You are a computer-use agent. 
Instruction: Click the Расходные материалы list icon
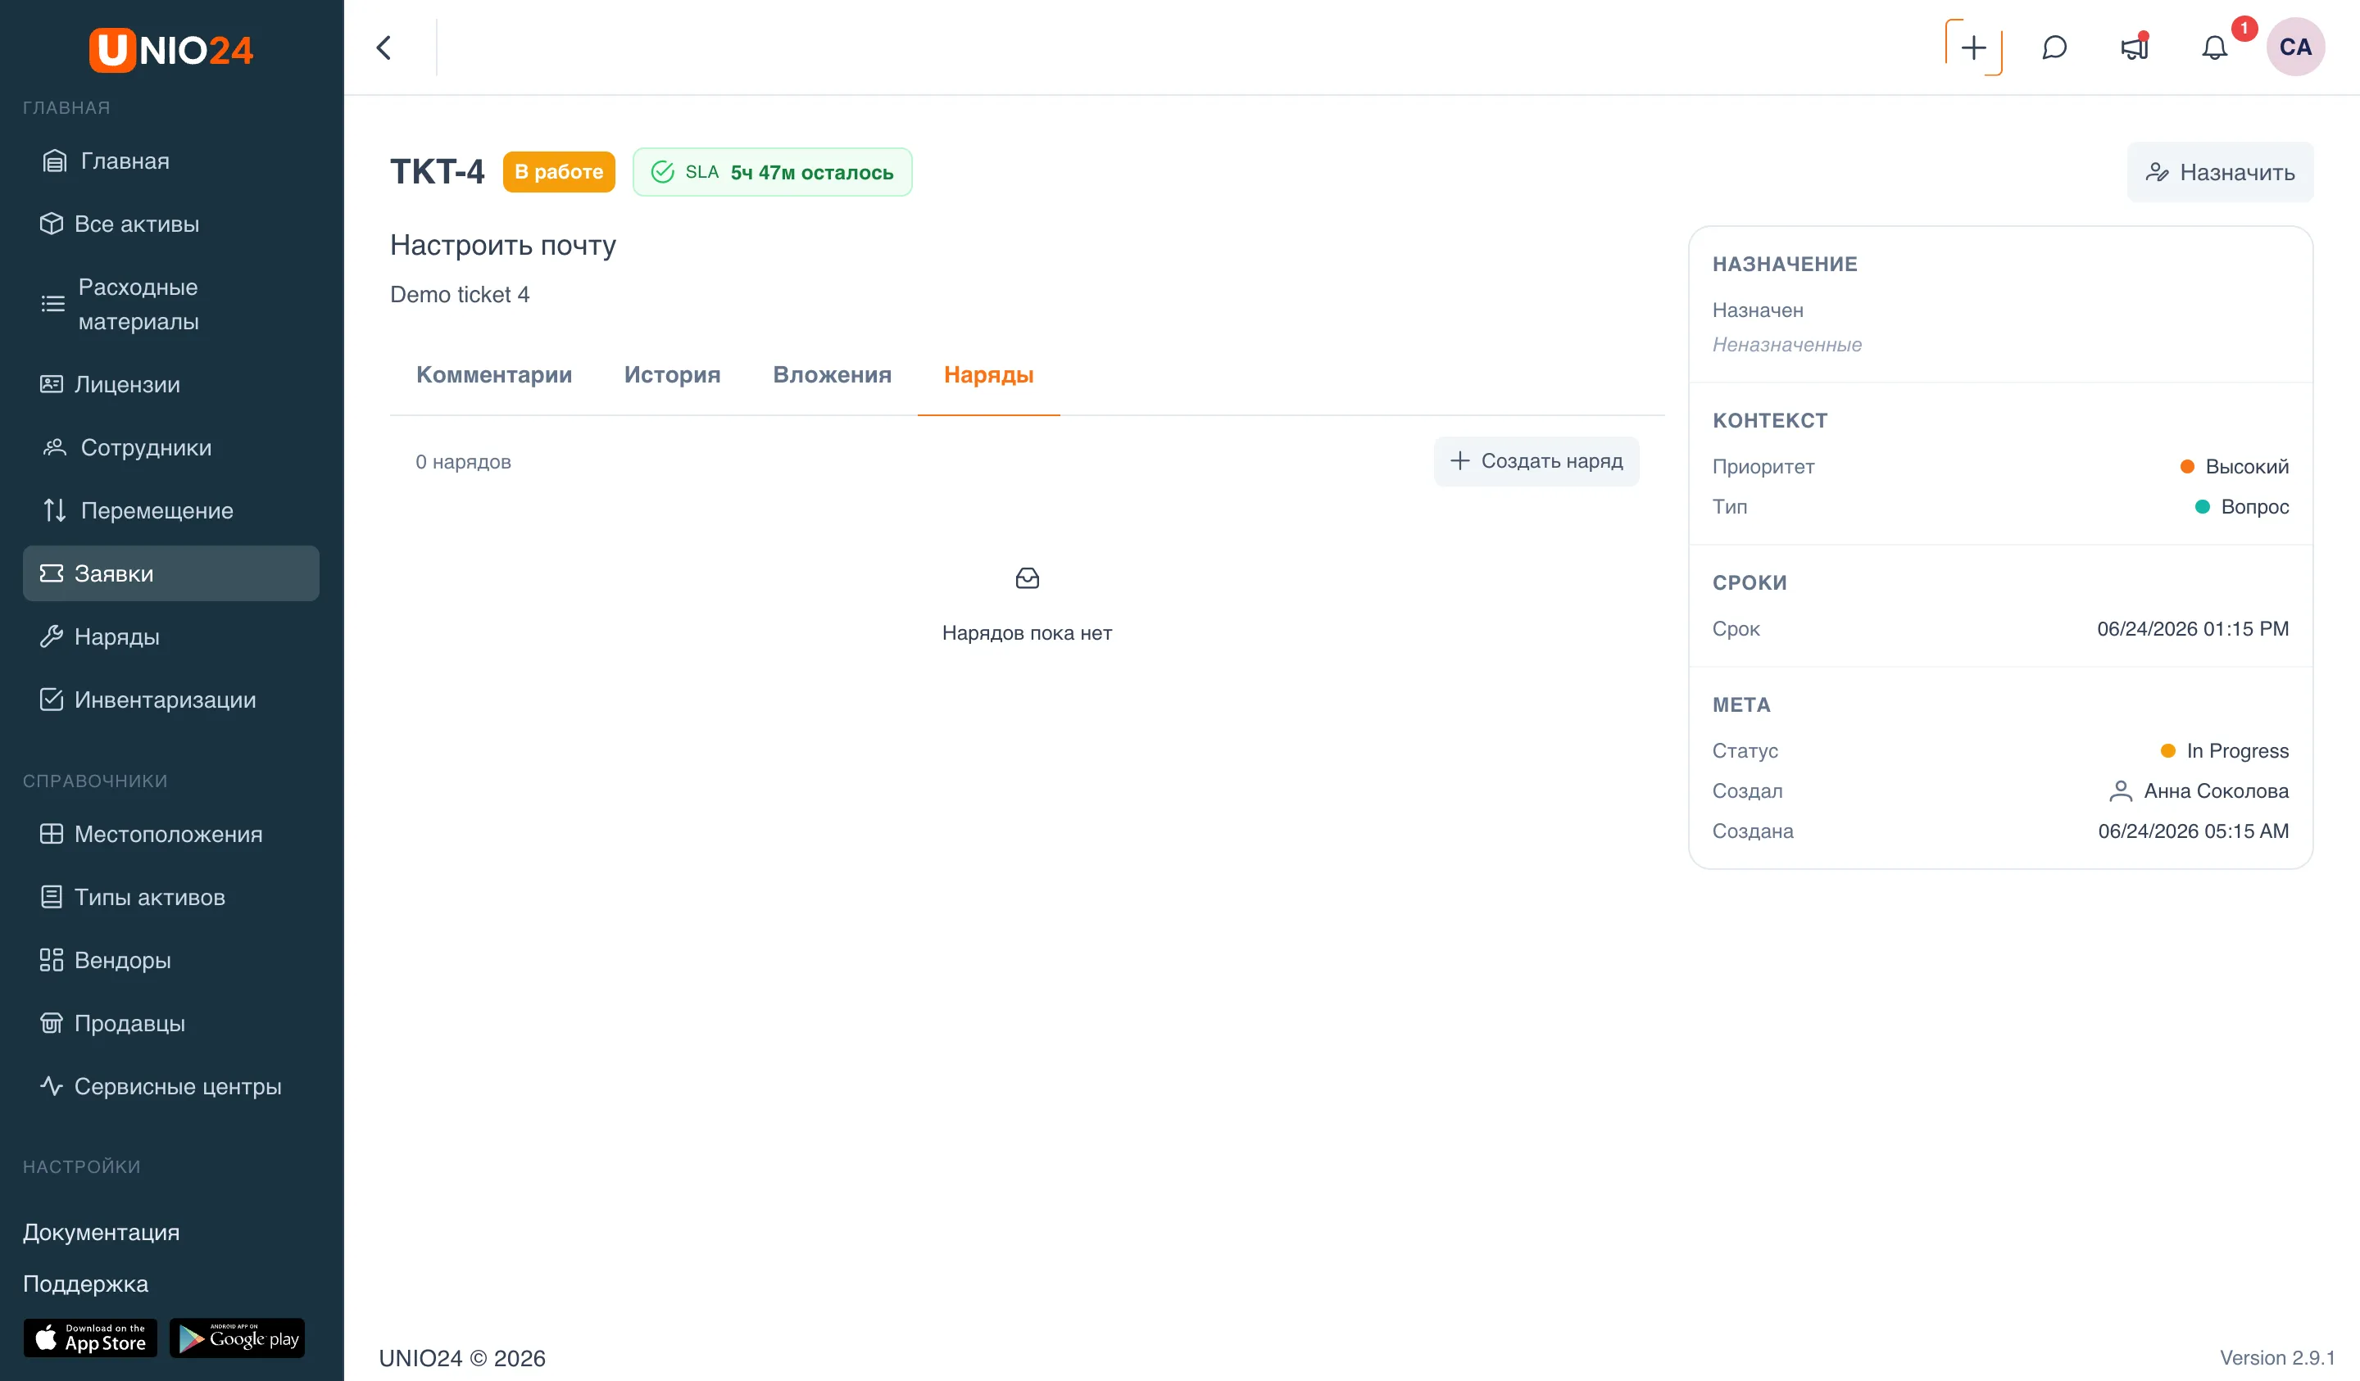tap(53, 303)
